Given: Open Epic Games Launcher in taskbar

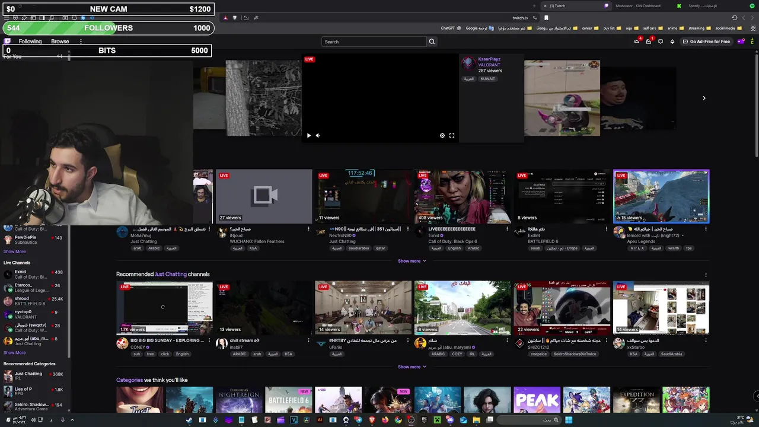Looking at the screenshot, I should [424, 420].
